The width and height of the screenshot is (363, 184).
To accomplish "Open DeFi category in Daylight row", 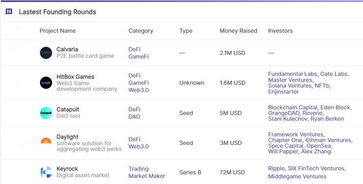I will click(x=134, y=139).
